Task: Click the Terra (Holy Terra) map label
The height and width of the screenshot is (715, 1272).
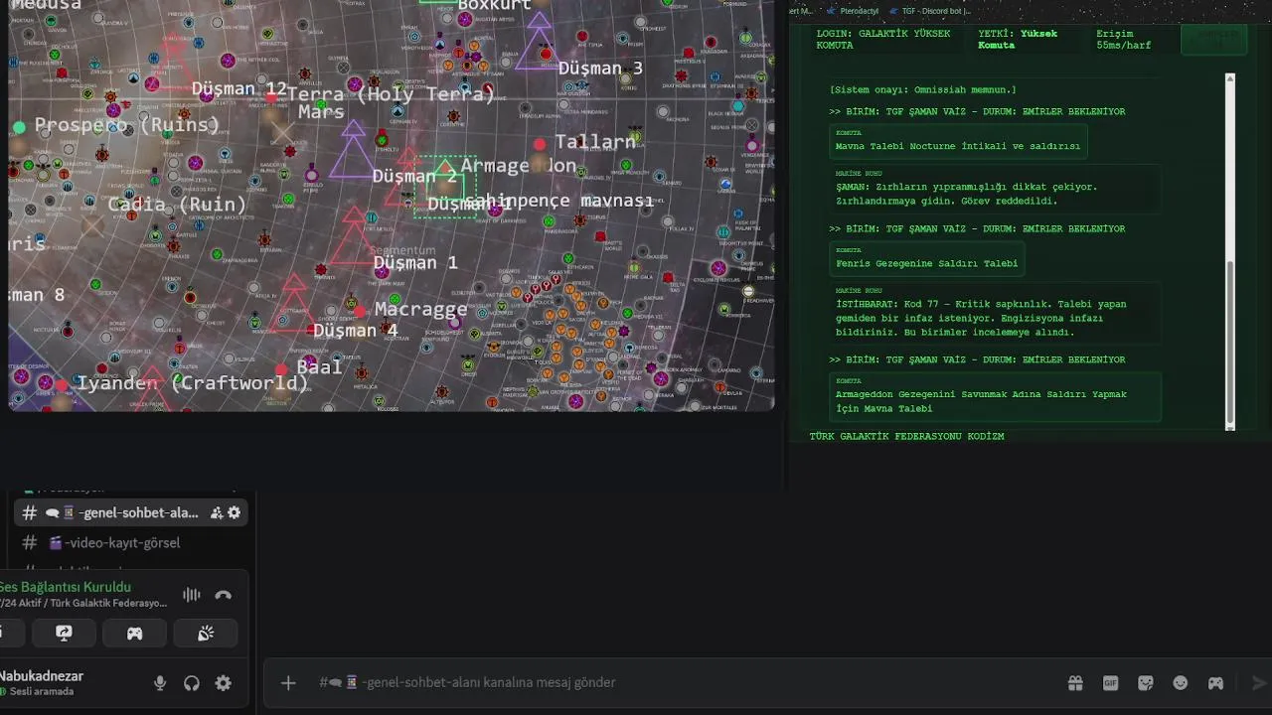Action: (391, 94)
